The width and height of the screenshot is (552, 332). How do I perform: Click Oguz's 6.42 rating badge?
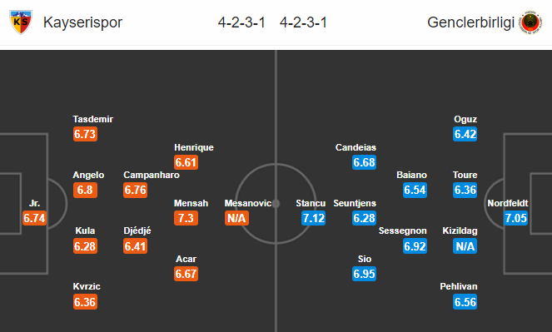[465, 134]
